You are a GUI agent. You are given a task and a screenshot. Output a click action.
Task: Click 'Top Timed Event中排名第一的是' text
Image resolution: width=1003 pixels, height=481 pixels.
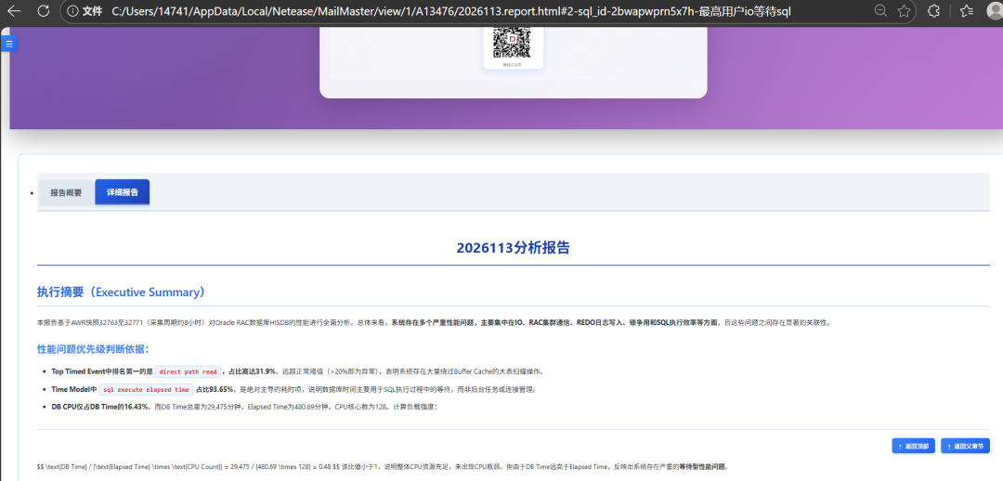[102, 371]
